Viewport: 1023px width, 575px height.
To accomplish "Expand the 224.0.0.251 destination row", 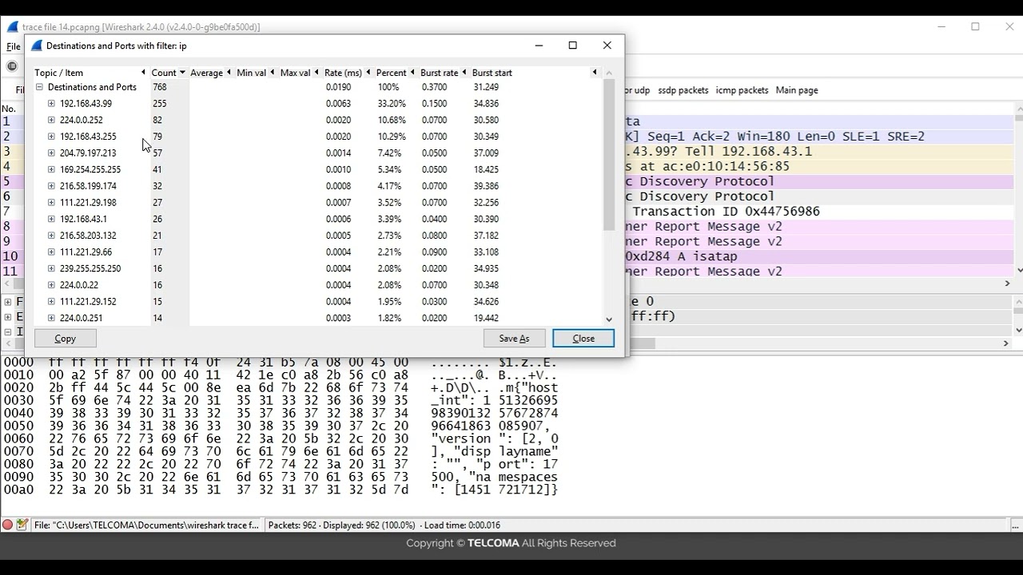I will (51, 318).
